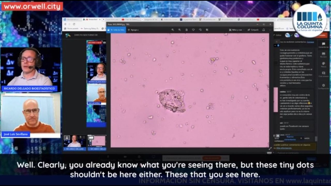This screenshot has width=331, height=186.
Task: Delete the photo with trash icon
Action: click(x=186, y=30)
